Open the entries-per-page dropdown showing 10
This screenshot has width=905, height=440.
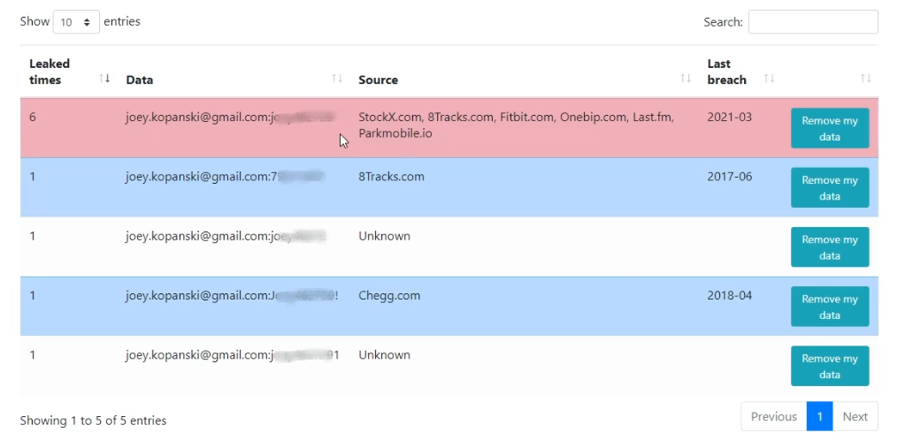pos(76,22)
